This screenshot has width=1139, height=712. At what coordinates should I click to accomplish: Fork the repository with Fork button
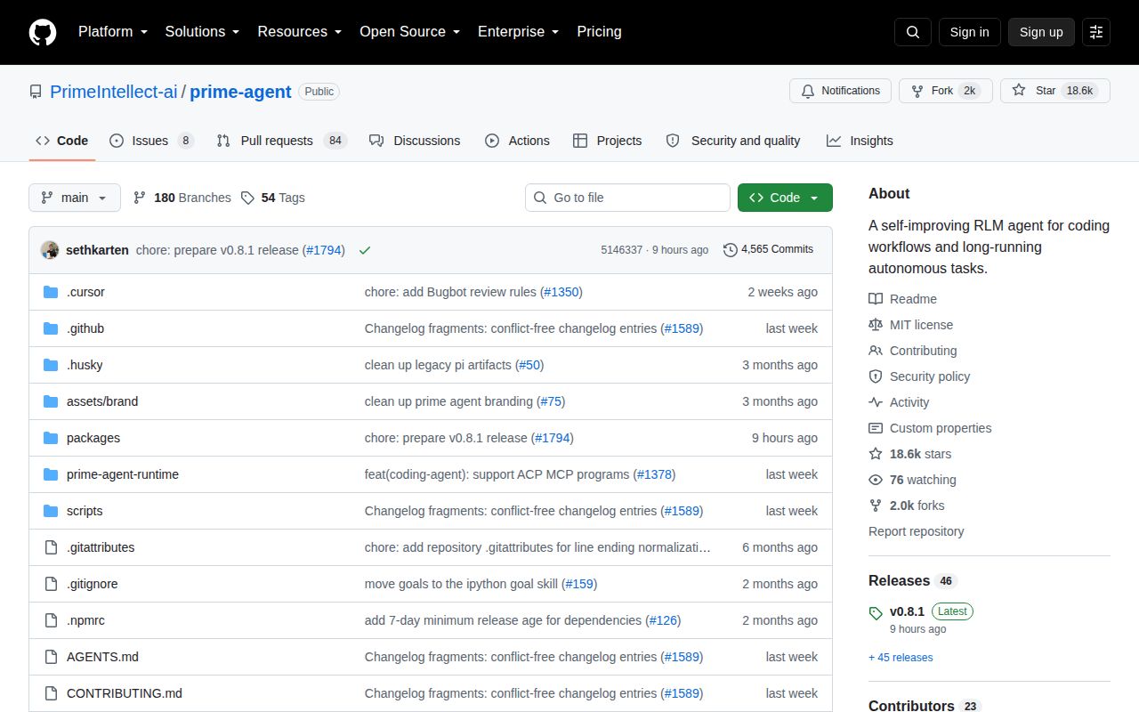[946, 91]
